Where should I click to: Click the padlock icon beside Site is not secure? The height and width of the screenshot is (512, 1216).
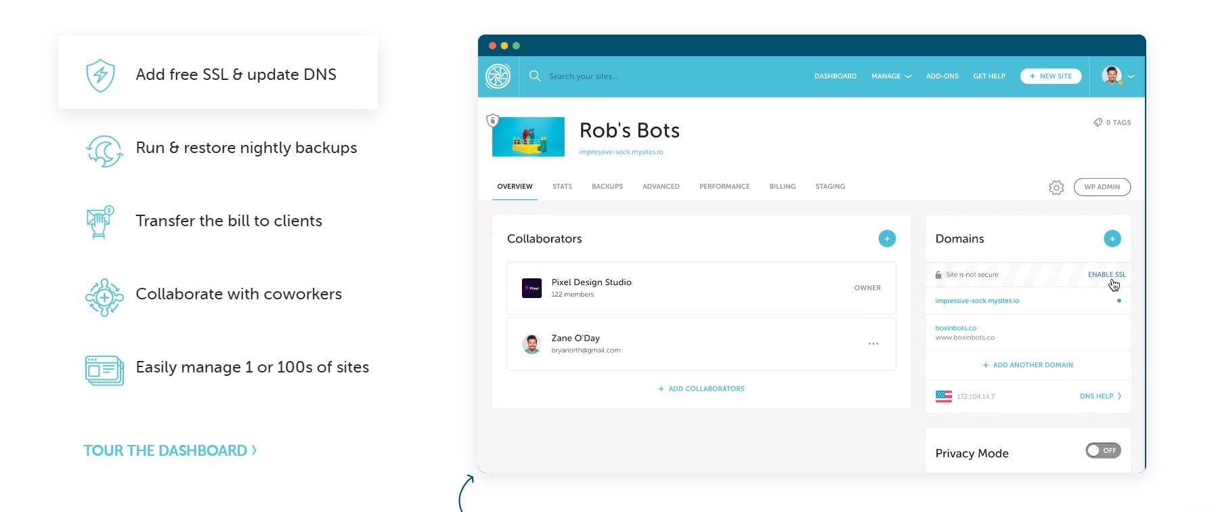(x=938, y=275)
